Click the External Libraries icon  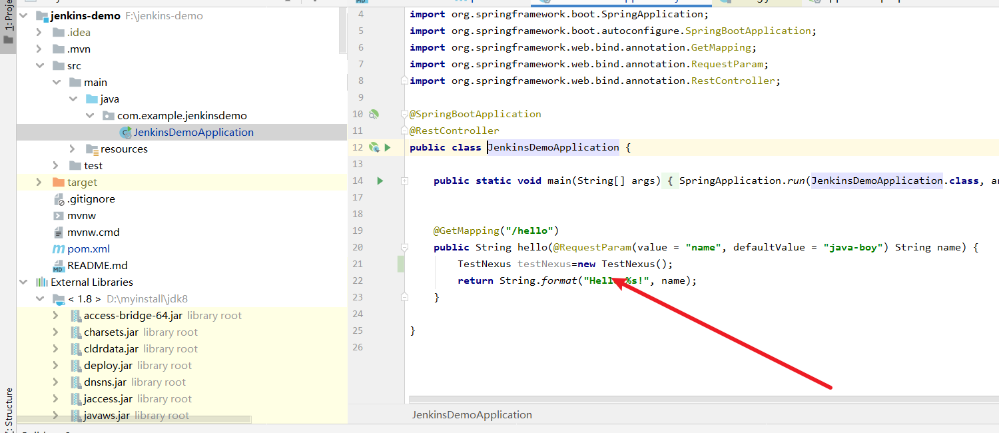click(42, 282)
